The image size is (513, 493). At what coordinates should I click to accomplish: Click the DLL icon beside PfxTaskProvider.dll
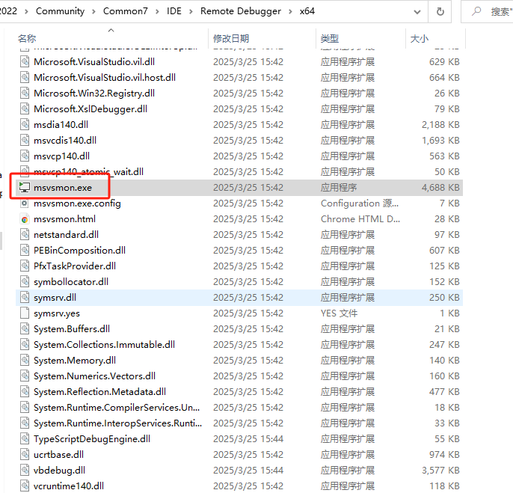25,266
